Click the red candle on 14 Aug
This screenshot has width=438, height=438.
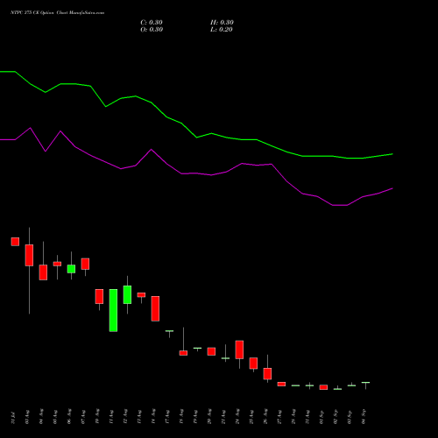coord(155,308)
